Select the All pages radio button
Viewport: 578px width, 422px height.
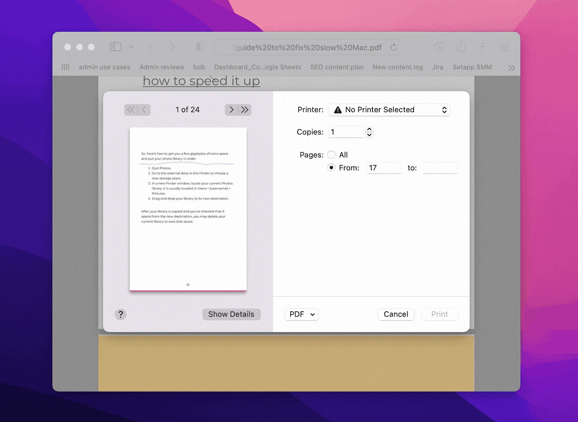point(331,155)
